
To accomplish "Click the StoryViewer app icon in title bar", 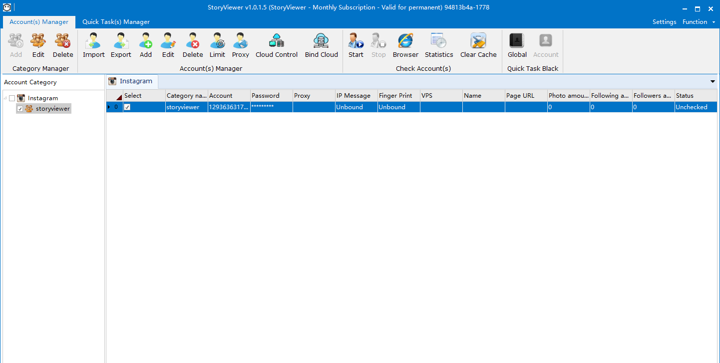I will [x=7, y=7].
